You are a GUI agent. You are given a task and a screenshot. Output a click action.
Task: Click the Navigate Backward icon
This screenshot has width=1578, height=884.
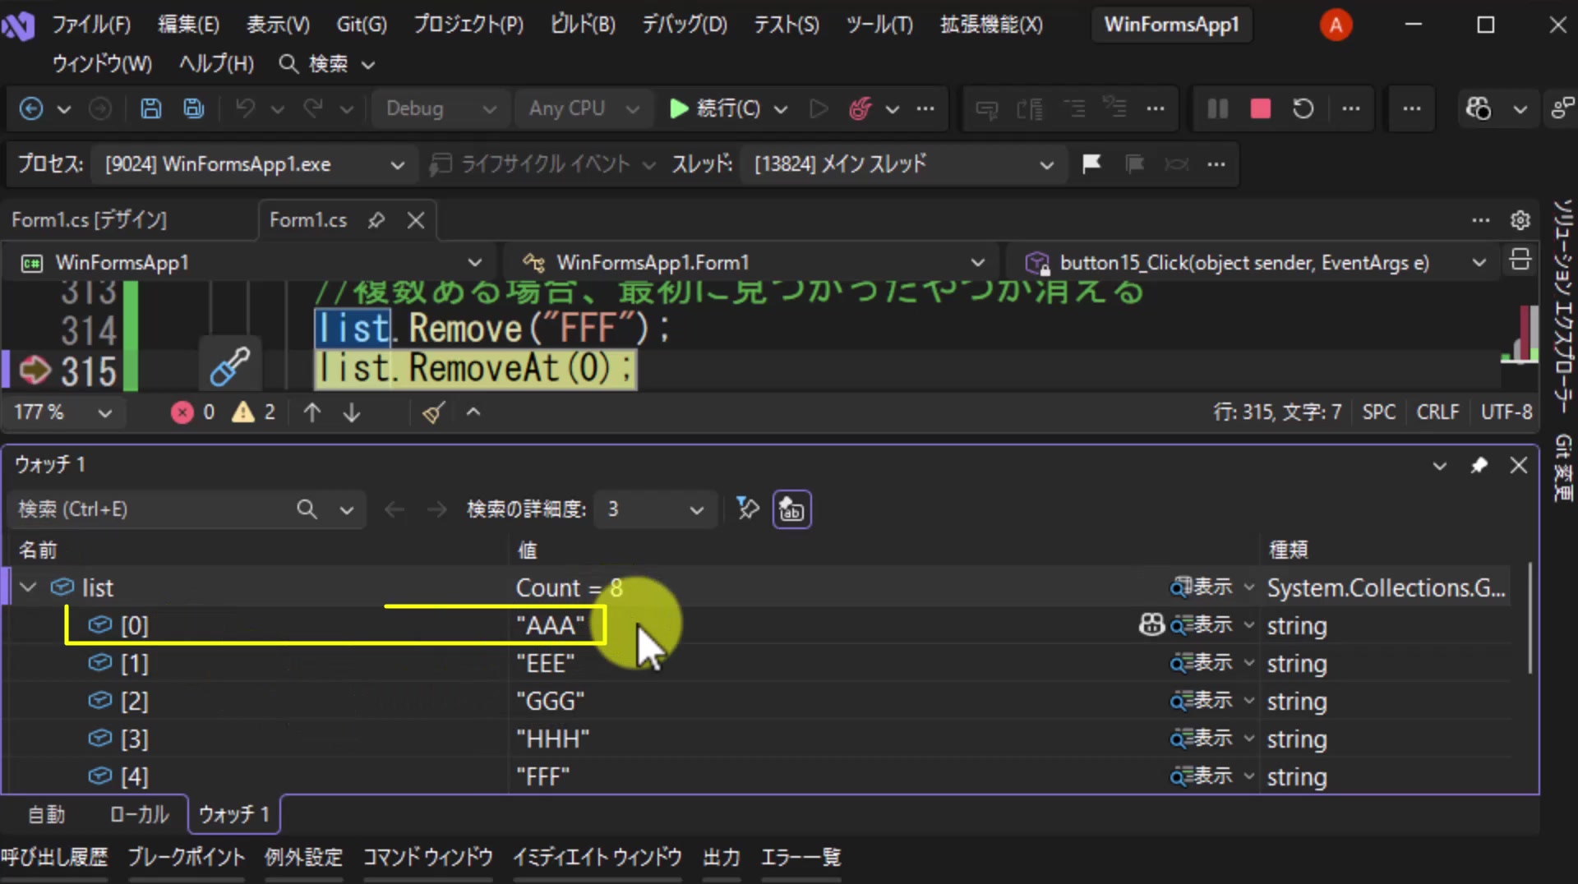click(31, 108)
